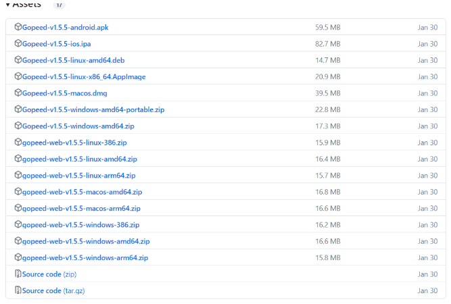Image resolution: width=451 pixels, height=304 pixels.
Task: Click package icon beside web macos-arm64.zip
Action: tap(18, 207)
